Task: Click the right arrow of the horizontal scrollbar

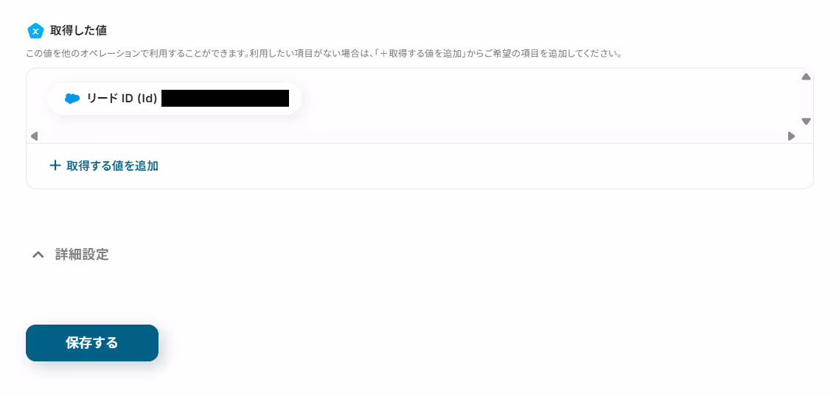Action: click(791, 136)
